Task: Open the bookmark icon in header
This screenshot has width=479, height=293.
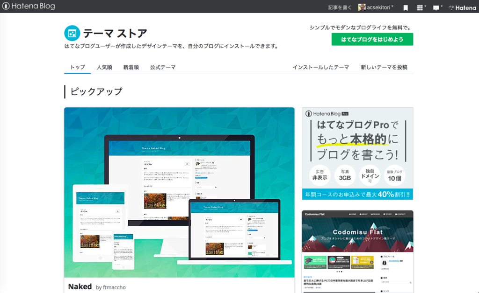Action: [406, 7]
